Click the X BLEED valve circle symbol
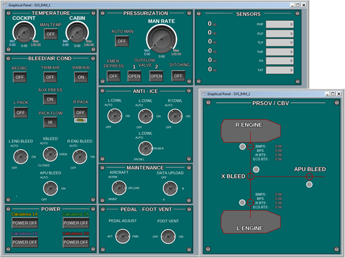This screenshot has height=258, width=345. tap(251, 176)
